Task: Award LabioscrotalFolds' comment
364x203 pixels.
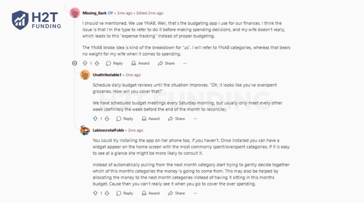Action: coord(150,193)
